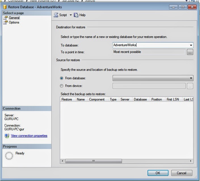This screenshot has width=200, height=181.
Task: Click the Server column header
Action: [x=125, y=99]
